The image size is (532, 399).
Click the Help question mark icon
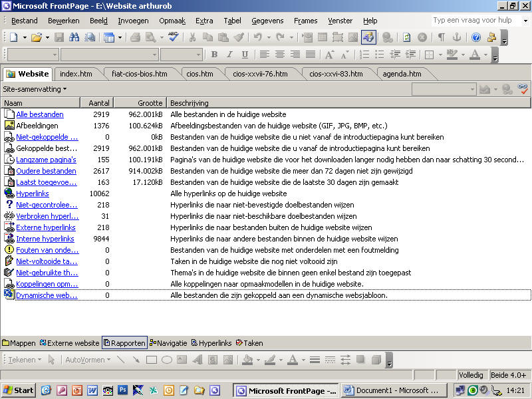pos(475,37)
